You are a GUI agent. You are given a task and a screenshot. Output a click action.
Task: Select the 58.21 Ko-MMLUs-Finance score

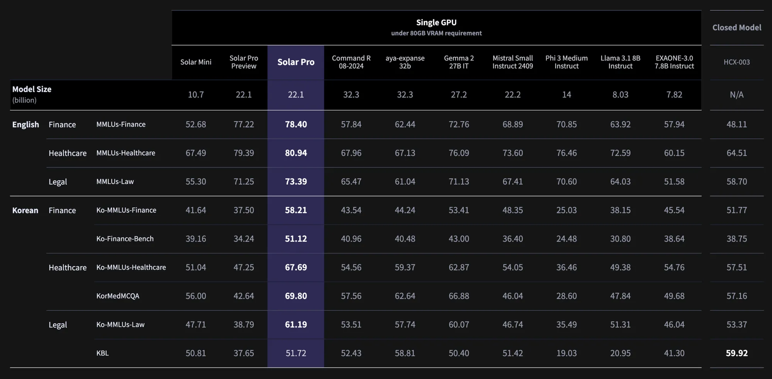pyautogui.click(x=296, y=210)
